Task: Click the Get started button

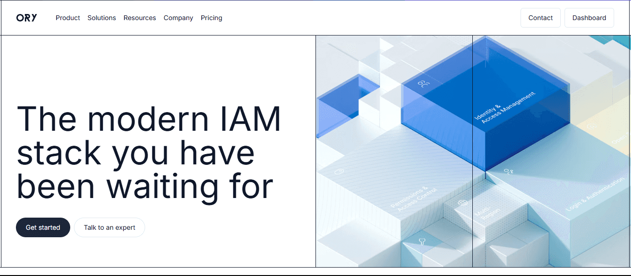Action: pos(43,227)
